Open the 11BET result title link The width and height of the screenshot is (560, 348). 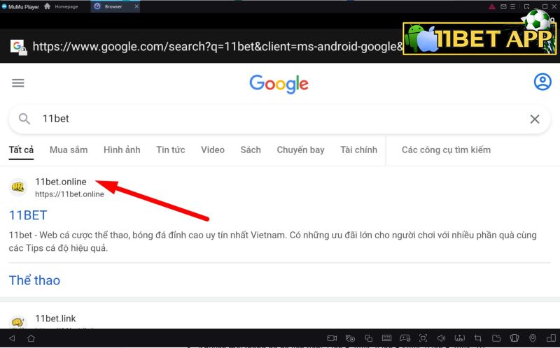pyautogui.click(x=28, y=215)
